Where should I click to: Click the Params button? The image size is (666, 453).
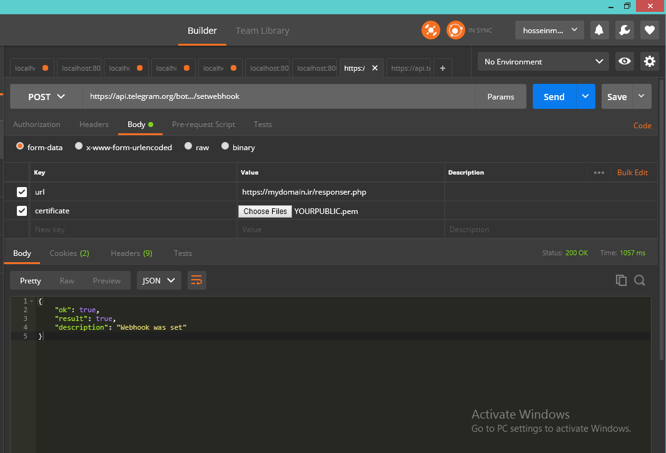point(501,96)
